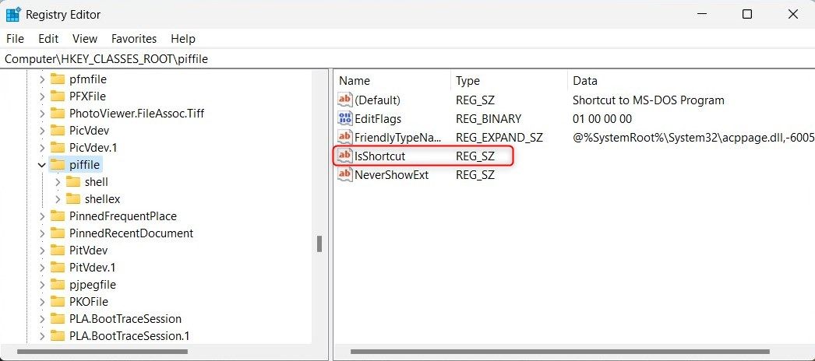Click the PicVdev.1 folder icon
Viewport: 815px width, 361px height.
[57, 148]
